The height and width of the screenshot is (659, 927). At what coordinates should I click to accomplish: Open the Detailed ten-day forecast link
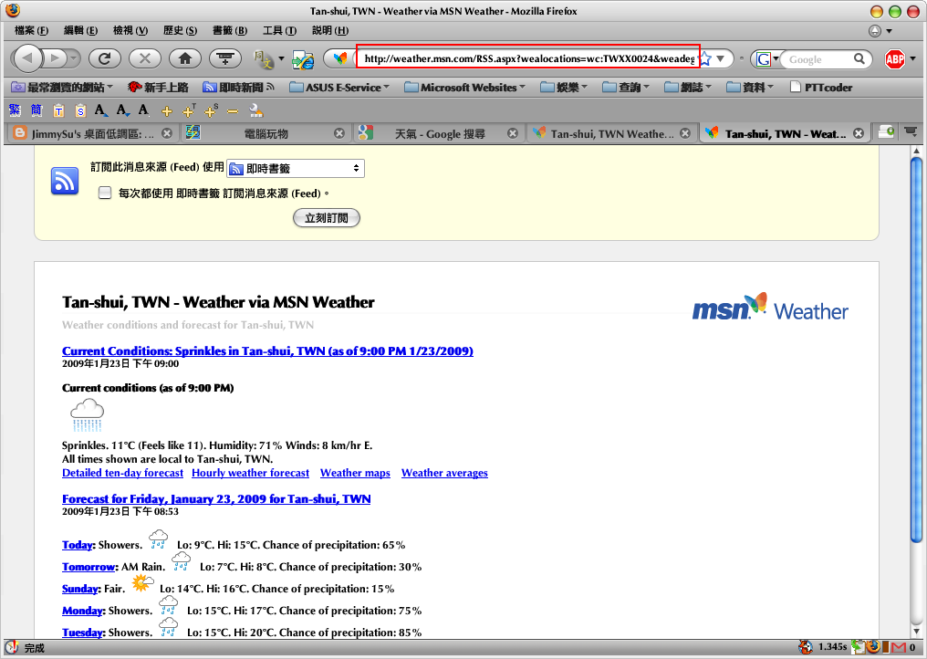[x=122, y=473]
